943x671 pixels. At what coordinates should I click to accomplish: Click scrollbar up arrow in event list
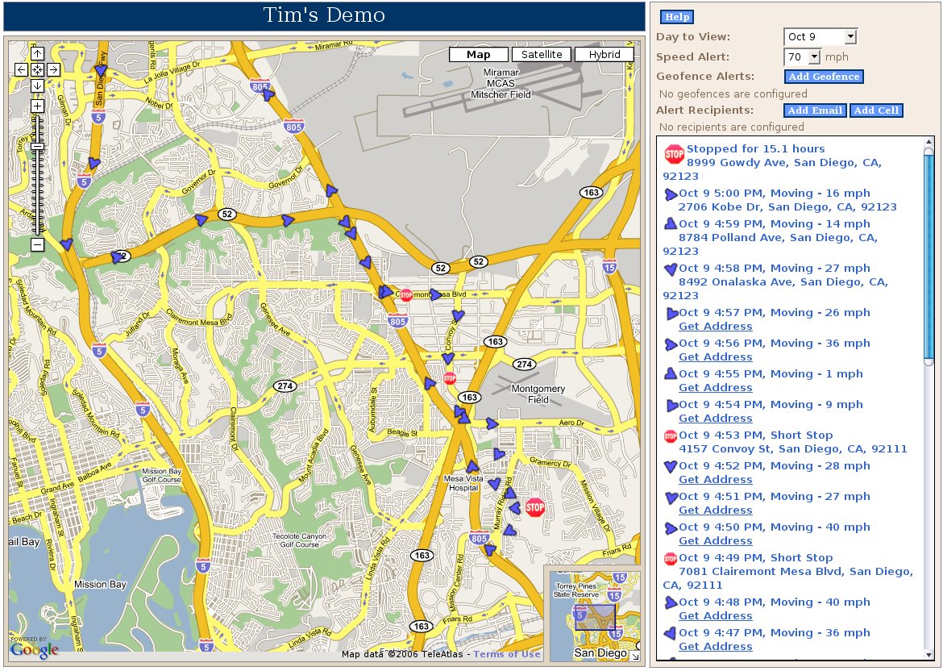pos(929,142)
